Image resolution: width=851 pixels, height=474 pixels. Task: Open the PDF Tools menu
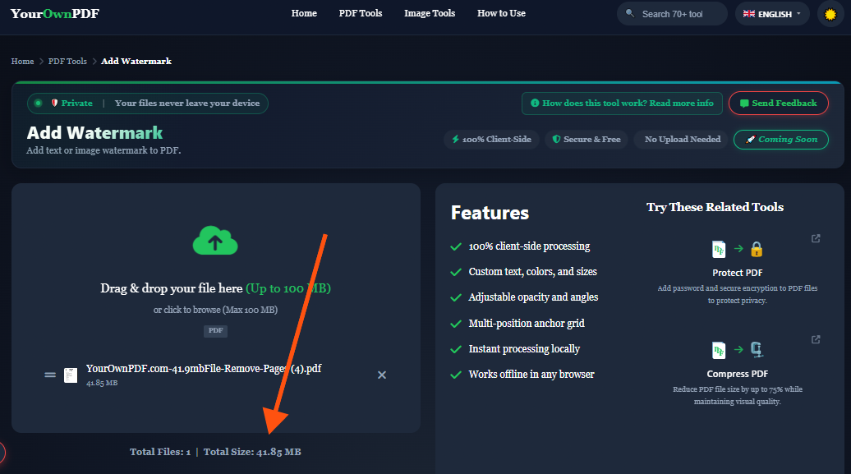click(x=361, y=13)
